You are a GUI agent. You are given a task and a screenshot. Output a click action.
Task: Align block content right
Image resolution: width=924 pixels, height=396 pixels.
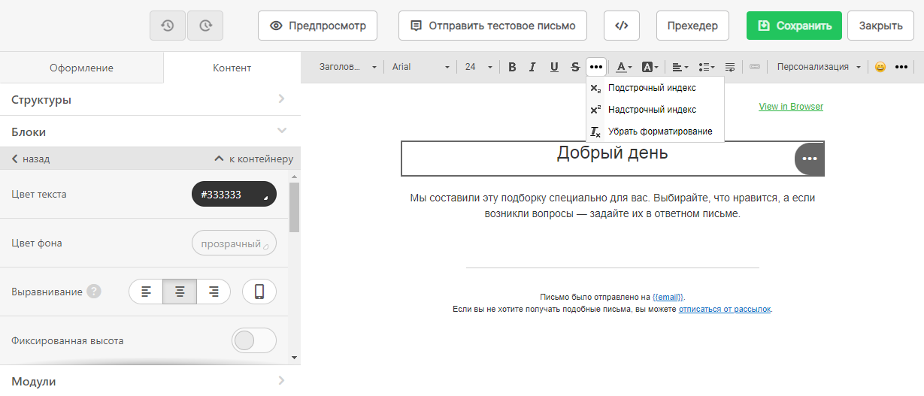pyautogui.click(x=214, y=292)
